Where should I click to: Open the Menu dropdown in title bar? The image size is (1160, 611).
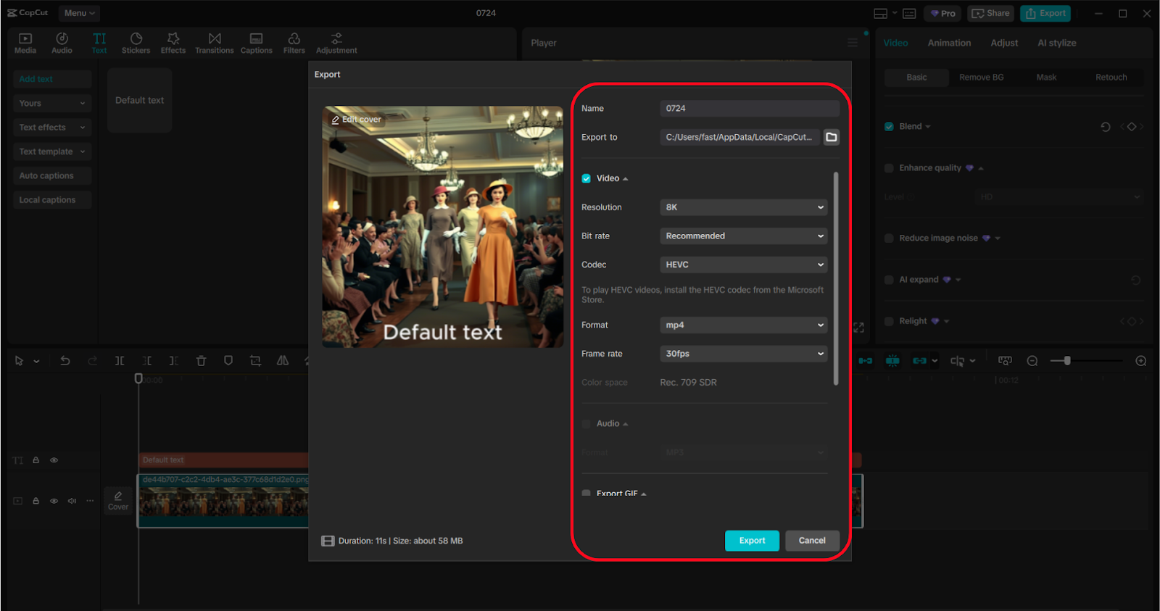tap(79, 13)
